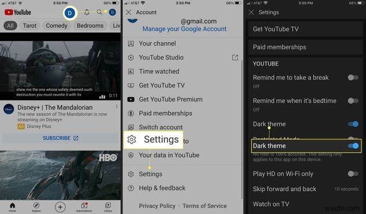Screen dimensions: 366x214
Task: Toggle Remind me when it's bedtime
Action: pos(353,101)
